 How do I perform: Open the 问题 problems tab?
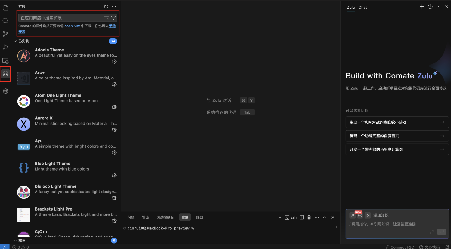[131, 217]
